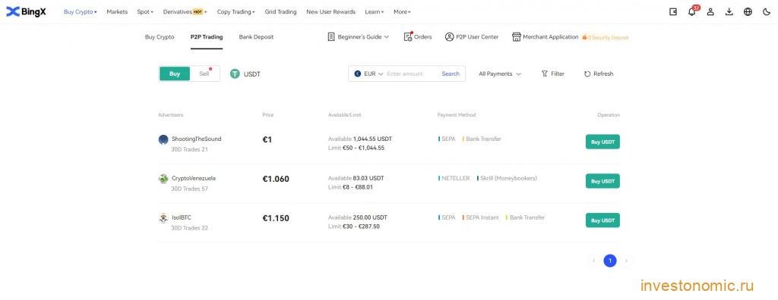Click Limit €8 - €88.01 text
This screenshot has width=778, height=300.
350,187
